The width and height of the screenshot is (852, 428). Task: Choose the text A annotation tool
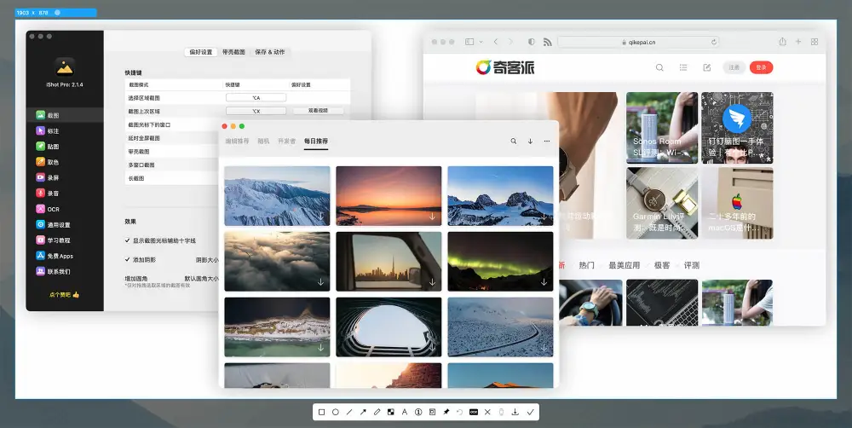[x=404, y=413]
